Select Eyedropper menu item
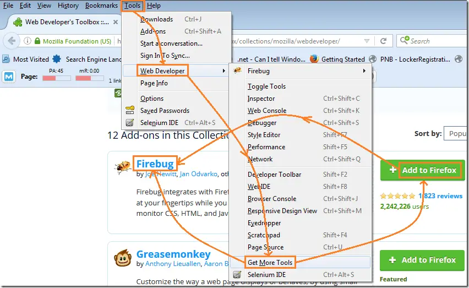Viewport: 469px width, 288px height. tap(301, 223)
